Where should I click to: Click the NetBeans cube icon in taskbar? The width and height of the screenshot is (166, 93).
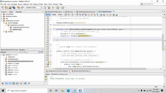[x=80, y=91]
